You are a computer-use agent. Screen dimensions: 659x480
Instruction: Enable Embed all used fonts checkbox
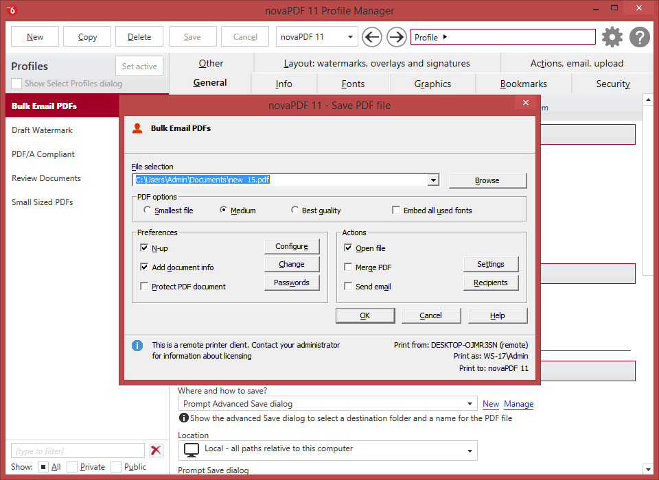click(x=396, y=210)
